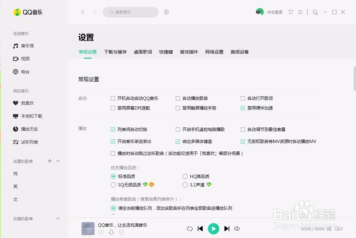
Task: Open voice search with the microphone icon
Action: coord(166,12)
